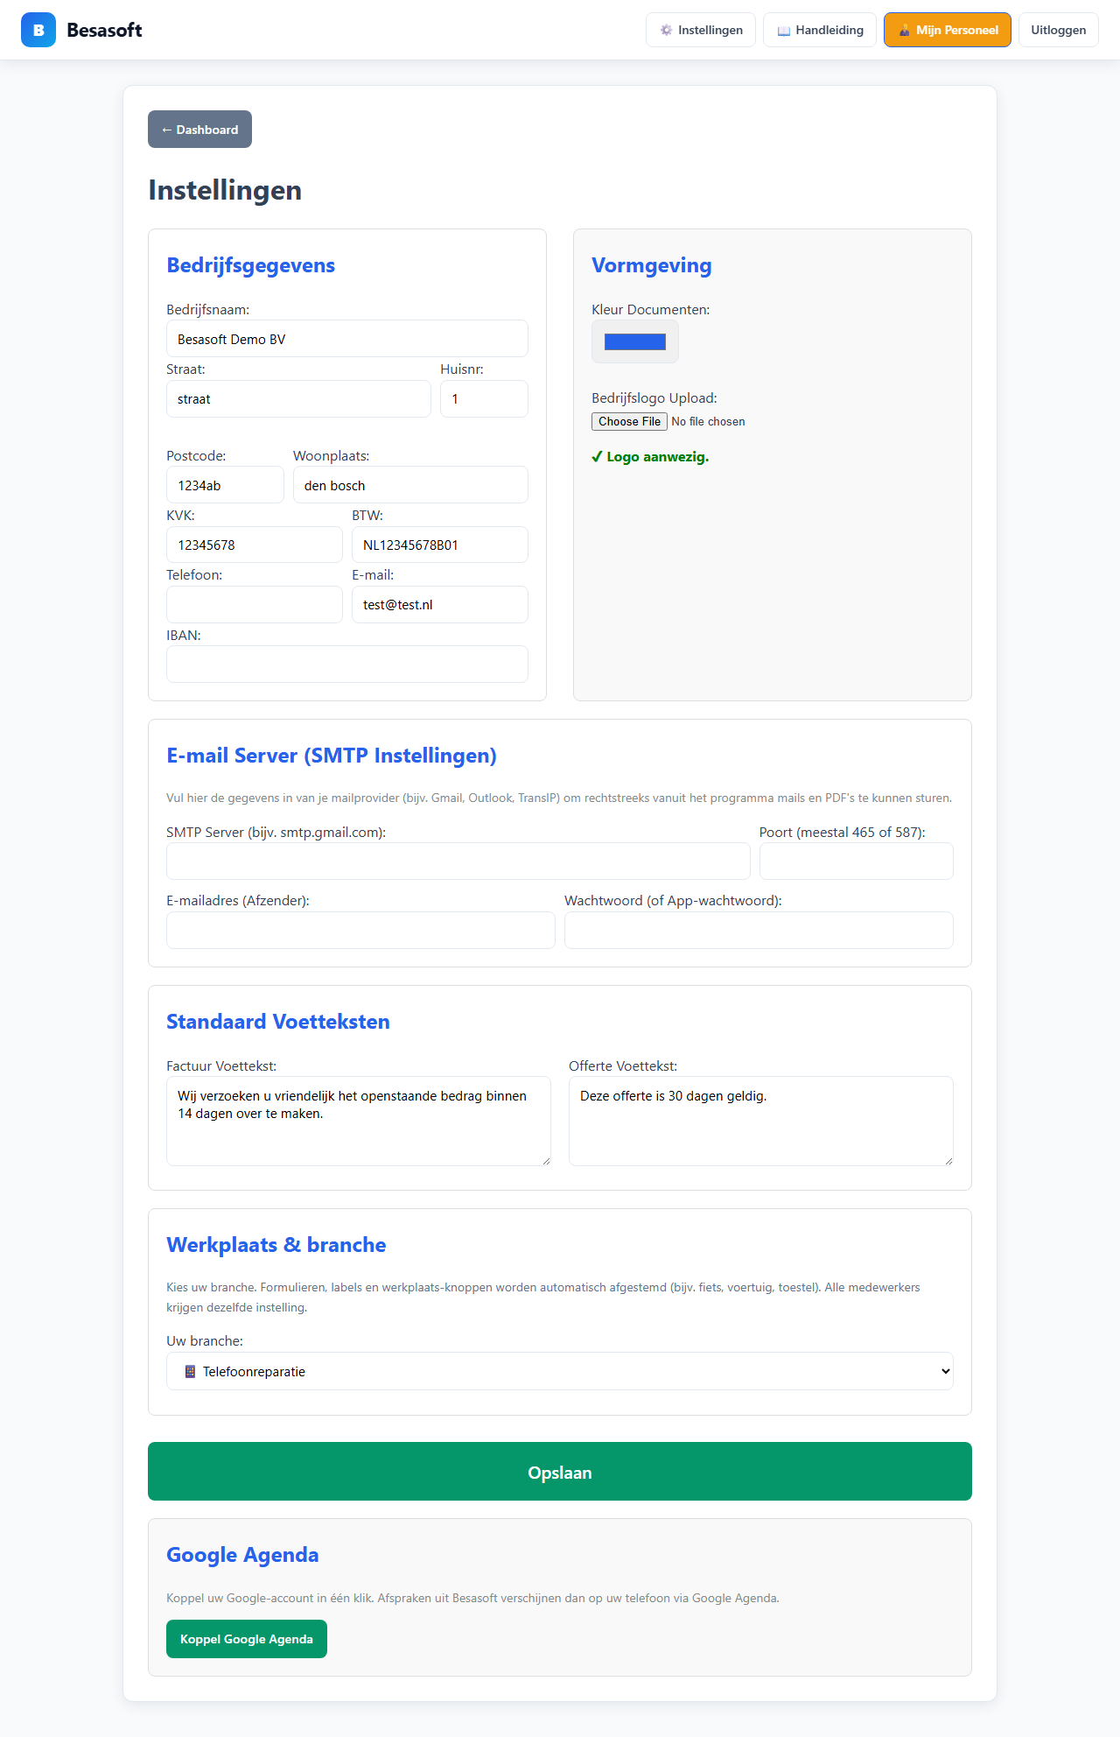Open the Handleiding manual
The height and width of the screenshot is (1737, 1120).
click(820, 30)
